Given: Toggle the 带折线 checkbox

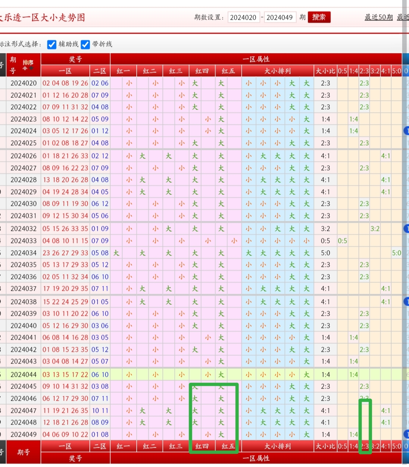Looking at the screenshot, I should [86, 44].
